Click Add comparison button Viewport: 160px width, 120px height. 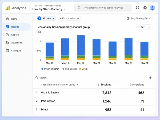69,18
